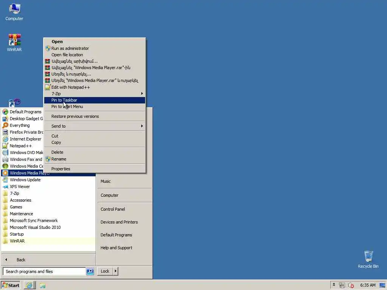Expand the Games folder

point(48,207)
